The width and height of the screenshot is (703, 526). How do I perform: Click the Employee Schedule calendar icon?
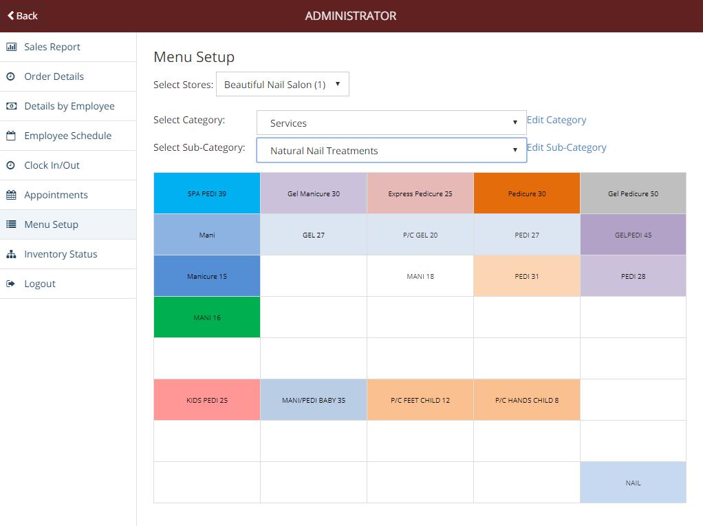[x=11, y=136]
